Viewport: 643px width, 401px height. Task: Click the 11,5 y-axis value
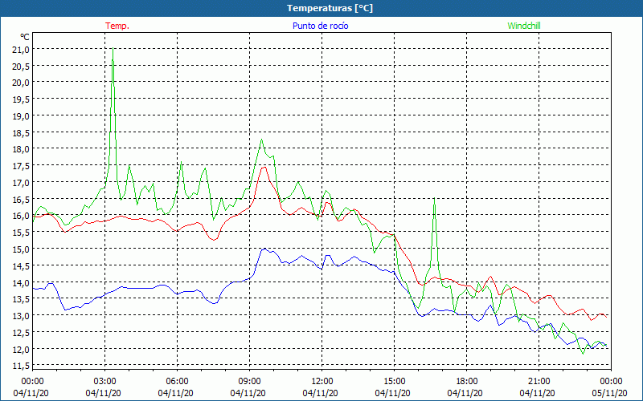(x=21, y=365)
